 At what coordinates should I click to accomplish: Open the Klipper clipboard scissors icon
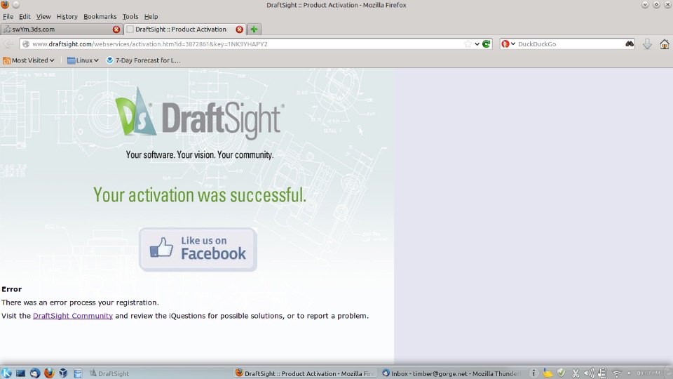coord(576,373)
